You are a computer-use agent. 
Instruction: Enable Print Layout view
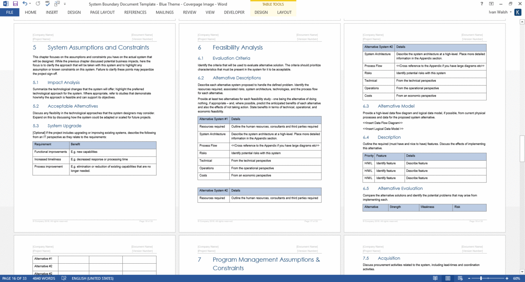448,278
